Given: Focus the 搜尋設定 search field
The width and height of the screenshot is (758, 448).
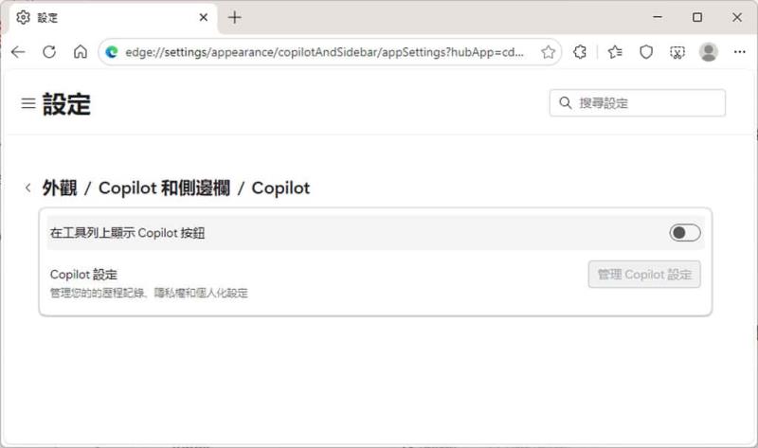Looking at the screenshot, I should [x=637, y=103].
